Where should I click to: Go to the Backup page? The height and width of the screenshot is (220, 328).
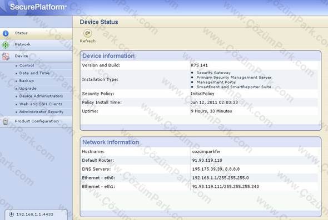click(26, 81)
